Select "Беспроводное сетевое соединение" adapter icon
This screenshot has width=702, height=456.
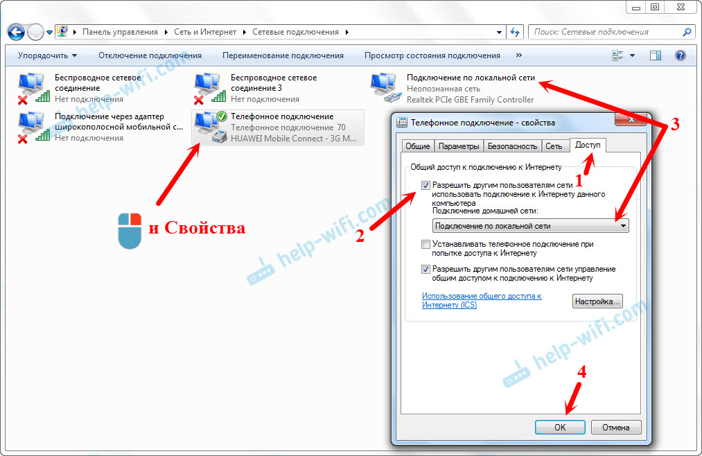(33, 88)
